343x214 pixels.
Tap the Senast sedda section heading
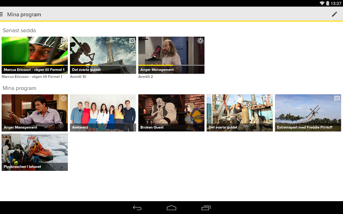click(19, 30)
